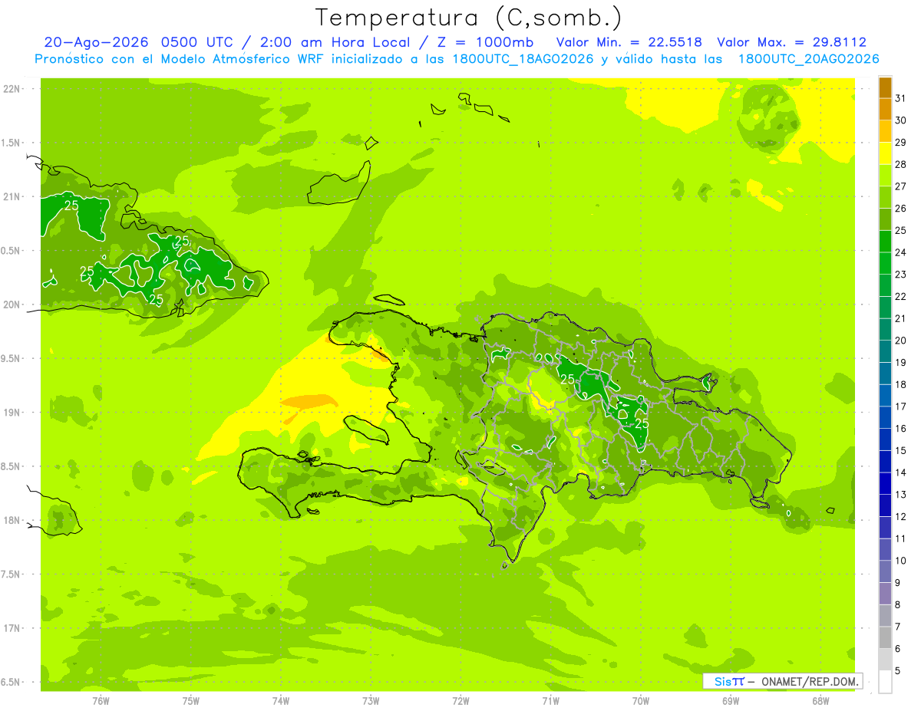Select the date text "20-Ago-2026 0500 UTC"

coord(143,42)
